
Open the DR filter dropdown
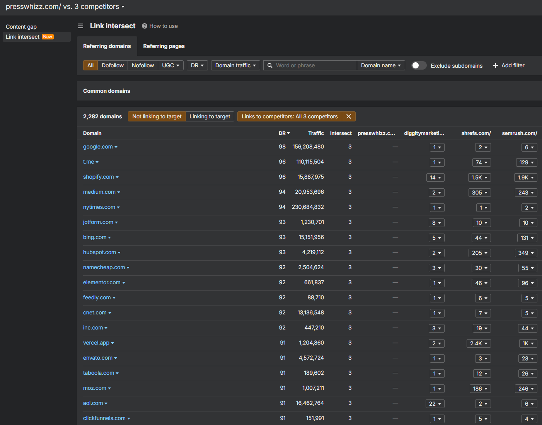pos(197,65)
